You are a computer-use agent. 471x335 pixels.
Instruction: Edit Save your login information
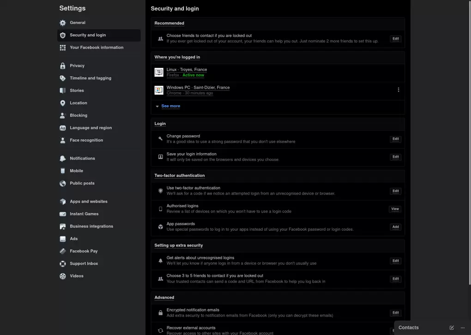396,157
